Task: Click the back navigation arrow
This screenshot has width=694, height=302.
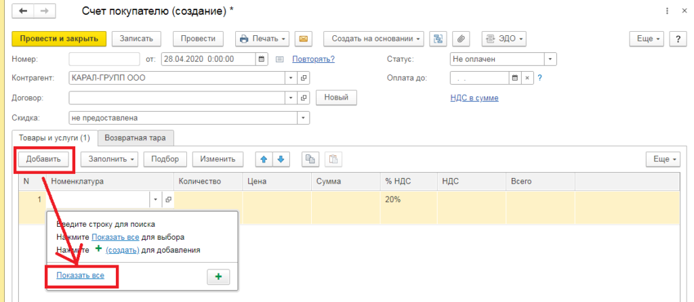Action: tap(23, 12)
